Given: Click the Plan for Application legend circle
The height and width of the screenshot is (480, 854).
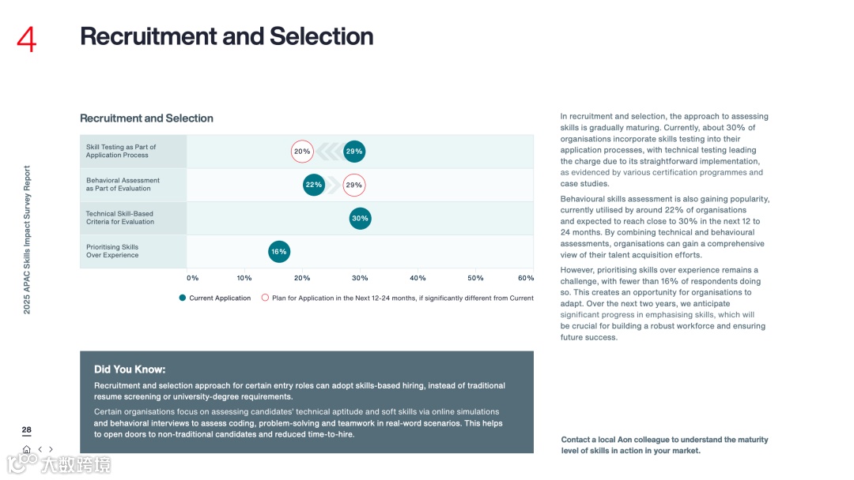Looking at the screenshot, I should pyautogui.click(x=265, y=298).
